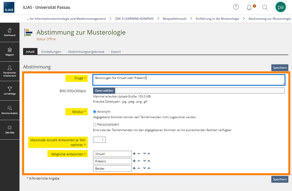Move the Virtuell answer down

[x=144, y=154]
